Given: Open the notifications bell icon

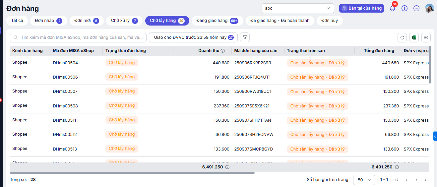Looking at the screenshot, I should click(393, 8).
